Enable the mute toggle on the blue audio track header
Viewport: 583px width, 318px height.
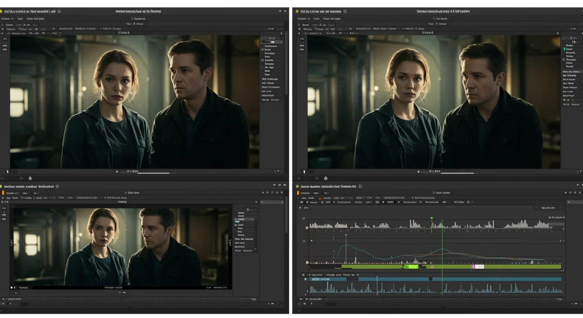click(306, 279)
